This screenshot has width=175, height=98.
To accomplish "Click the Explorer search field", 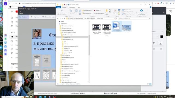I will (134, 19).
